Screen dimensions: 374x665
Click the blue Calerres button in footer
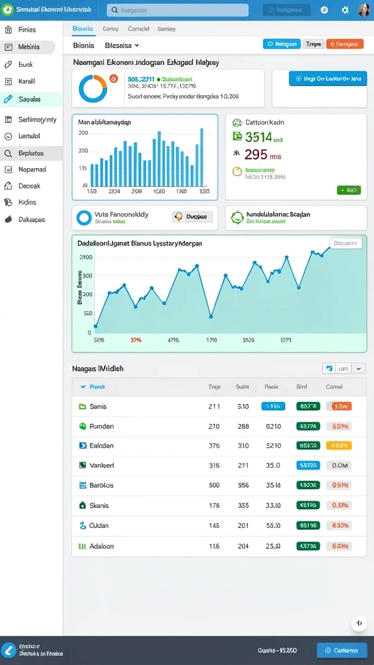coord(342,650)
